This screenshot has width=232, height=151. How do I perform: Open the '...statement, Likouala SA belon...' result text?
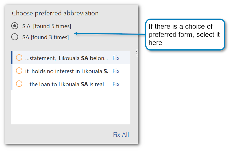pyautogui.click(x=66, y=58)
